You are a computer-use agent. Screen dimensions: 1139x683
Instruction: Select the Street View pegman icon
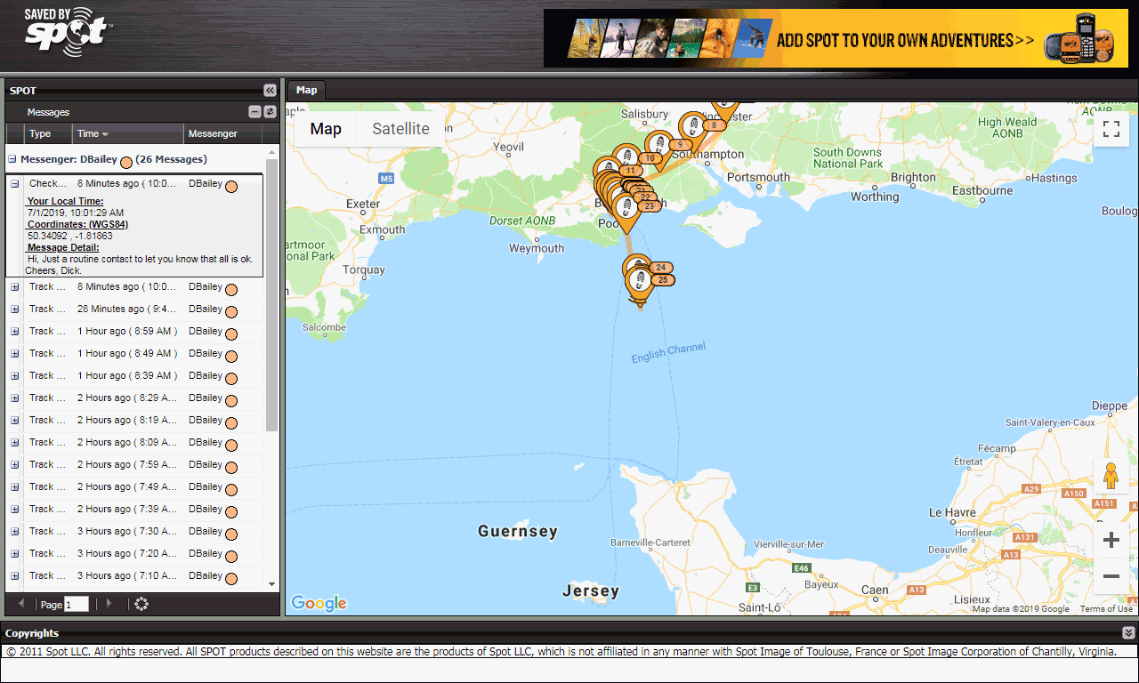(x=1111, y=477)
